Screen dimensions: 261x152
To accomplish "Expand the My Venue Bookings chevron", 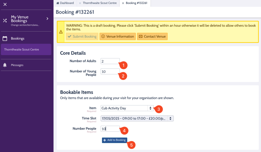I will click(47, 19).
